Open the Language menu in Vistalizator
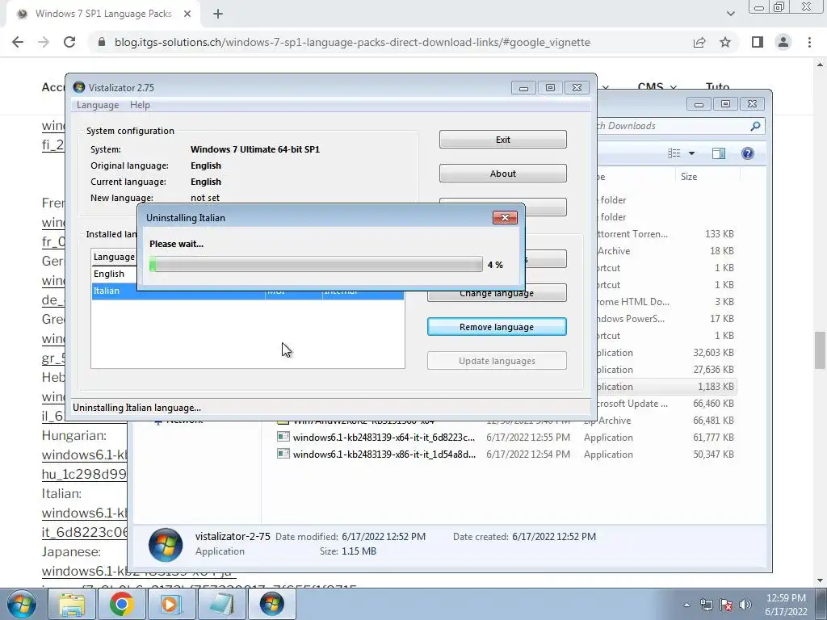The image size is (827, 620). click(x=98, y=105)
